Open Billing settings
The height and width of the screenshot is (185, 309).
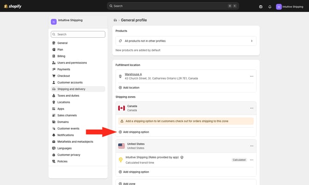[x=78, y=56]
